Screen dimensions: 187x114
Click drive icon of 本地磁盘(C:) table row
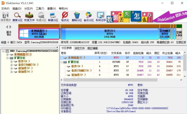click(x=65, y=58)
